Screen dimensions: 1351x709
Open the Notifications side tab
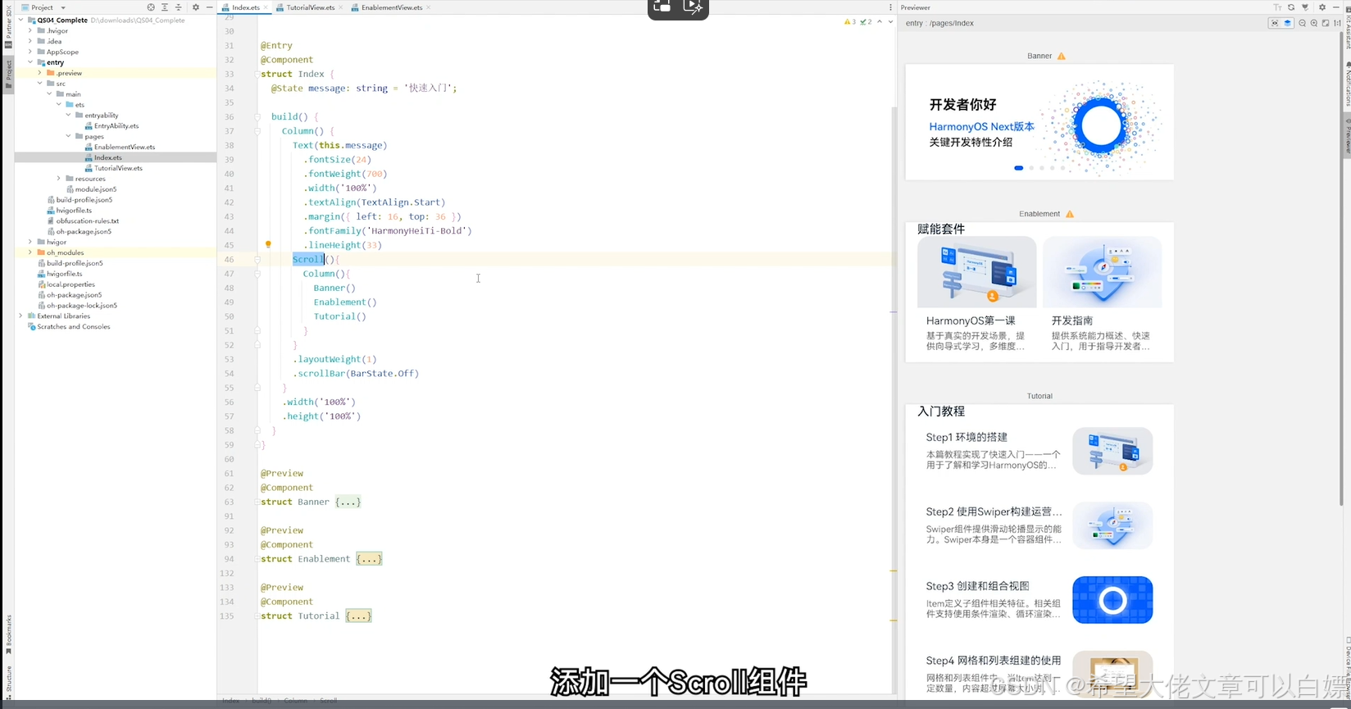tap(1347, 84)
